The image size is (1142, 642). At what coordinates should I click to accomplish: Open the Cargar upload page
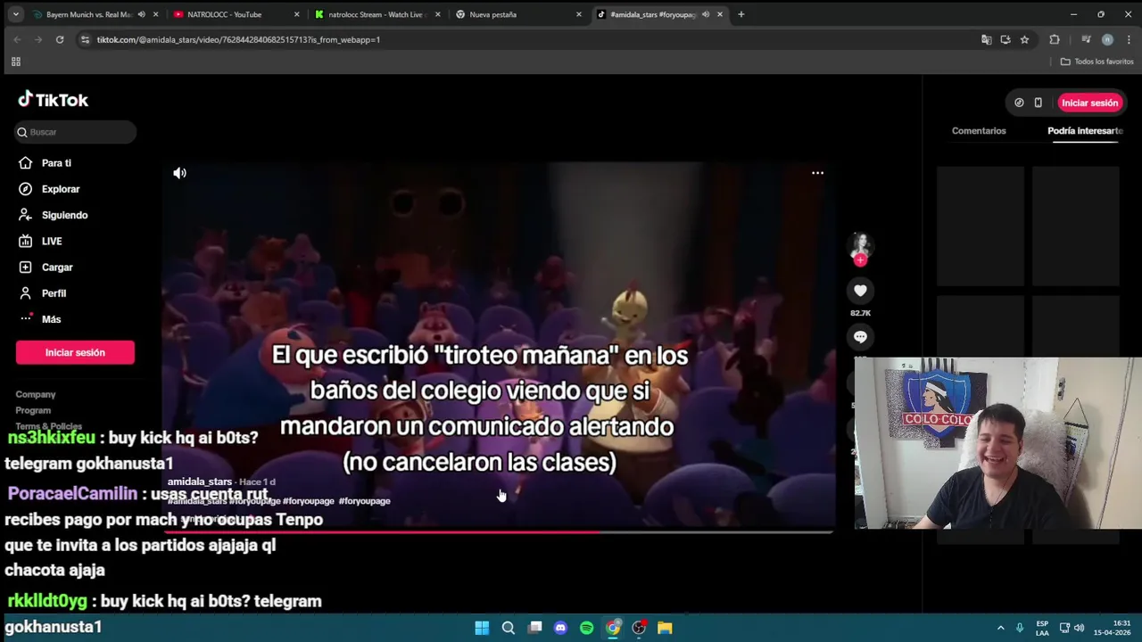click(46, 267)
